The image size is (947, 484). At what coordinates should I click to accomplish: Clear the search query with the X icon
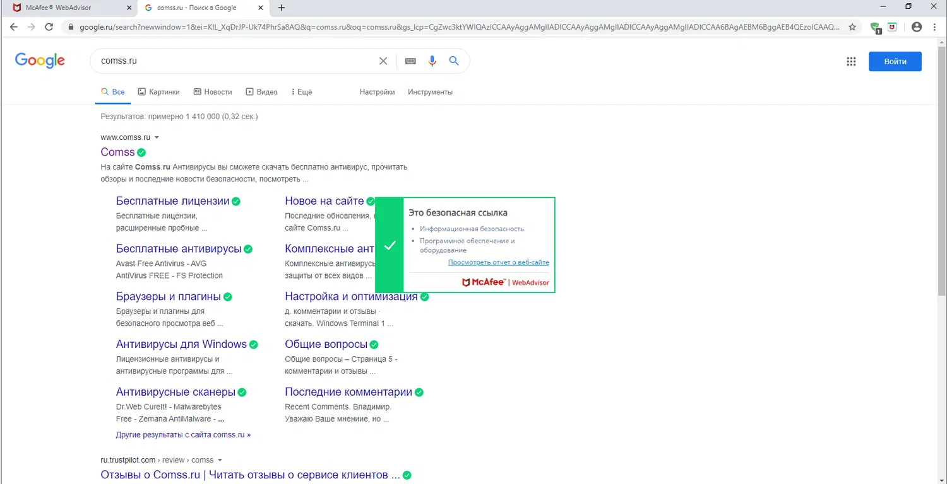click(x=383, y=61)
